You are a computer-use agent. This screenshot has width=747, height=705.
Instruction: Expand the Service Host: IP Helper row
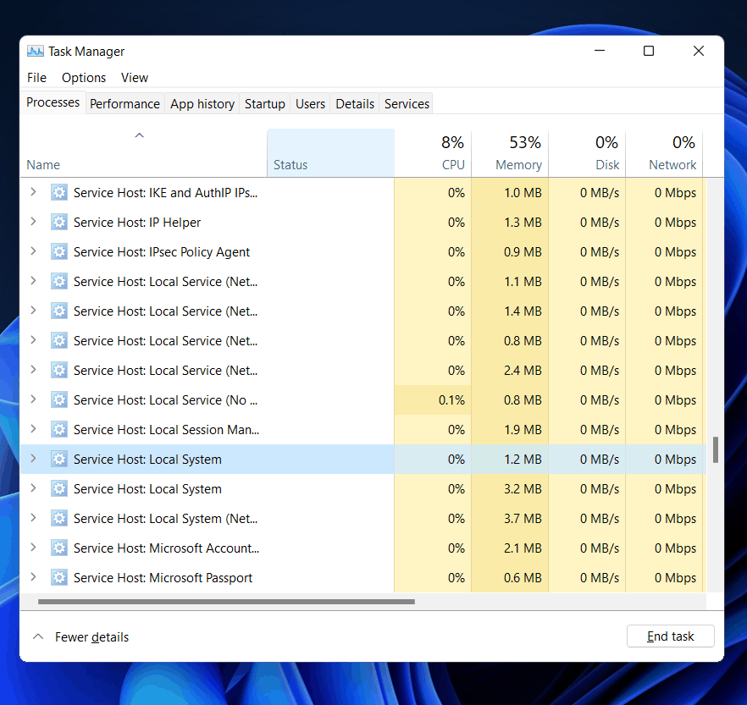point(33,222)
